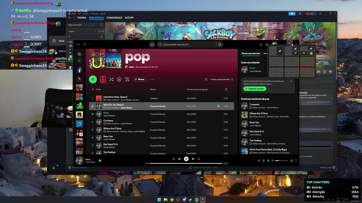This screenshot has width=362, height=203.
Task: Pause the pop playlist with green button
Action: click(x=93, y=80)
